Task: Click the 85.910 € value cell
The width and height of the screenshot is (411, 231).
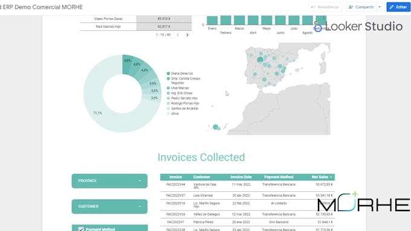Action: coord(164,19)
